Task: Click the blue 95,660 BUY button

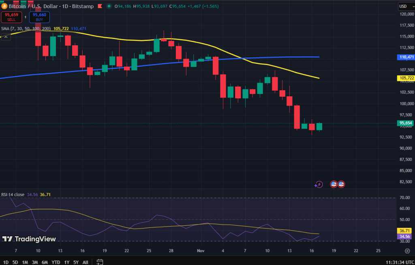Action: pyautogui.click(x=39, y=17)
